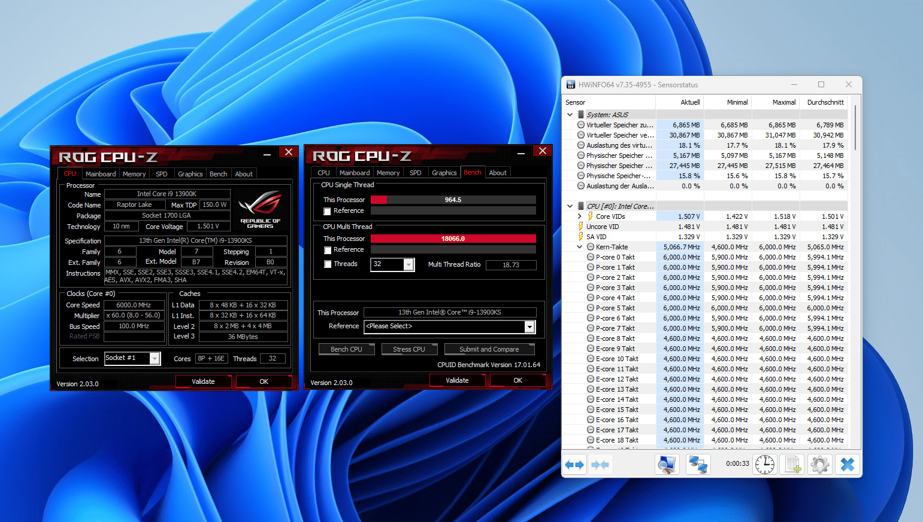The image size is (923, 522).
Task: Open Graphics tab in the CPU-Z processor window
Action: coord(190,174)
